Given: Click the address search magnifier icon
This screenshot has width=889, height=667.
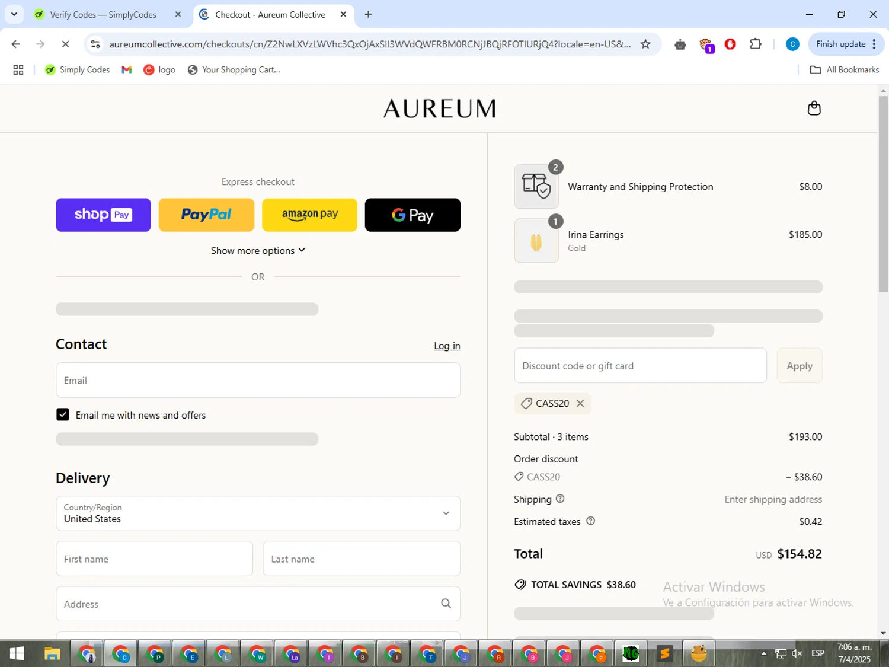Looking at the screenshot, I should pyautogui.click(x=446, y=604).
